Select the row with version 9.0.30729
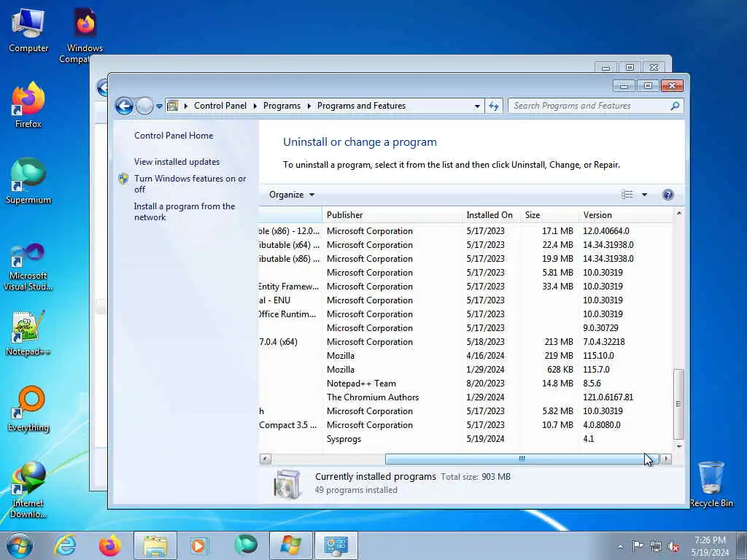Viewport: 747px width, 560px height. pos(466,328)
